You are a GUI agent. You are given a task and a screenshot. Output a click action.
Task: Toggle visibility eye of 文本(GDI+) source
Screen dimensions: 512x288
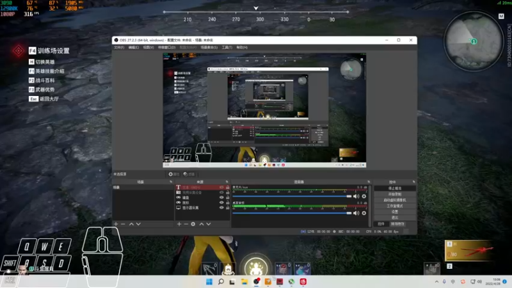point(221,188)
